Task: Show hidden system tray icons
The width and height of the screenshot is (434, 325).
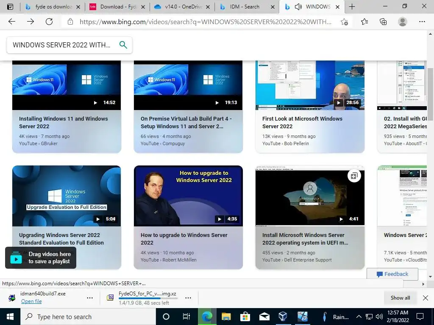Action: [x=359, y=317]
